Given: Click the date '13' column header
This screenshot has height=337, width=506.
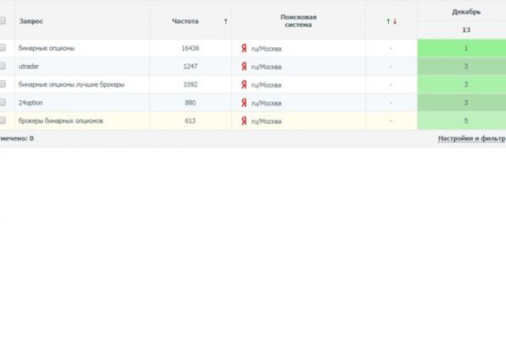Looking at the screenshot, I should click(466, 30).
